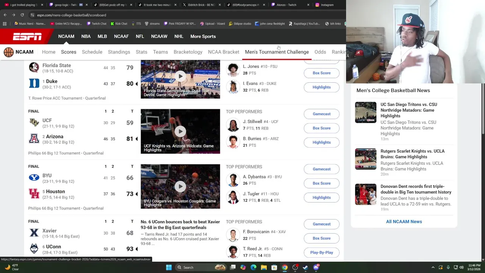Screen dimensions: 485x273
Task: Click Play-By-Play for Xavier vs. UConn
Action: [322, 253]
